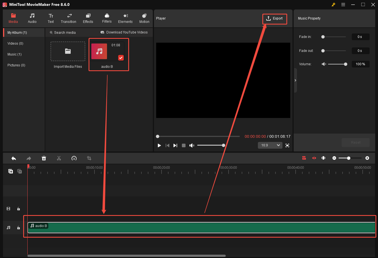Image resolution: width=378 pixels, height=258 pixels.
Task: Open the Motion tab
Action: point(144,18)
